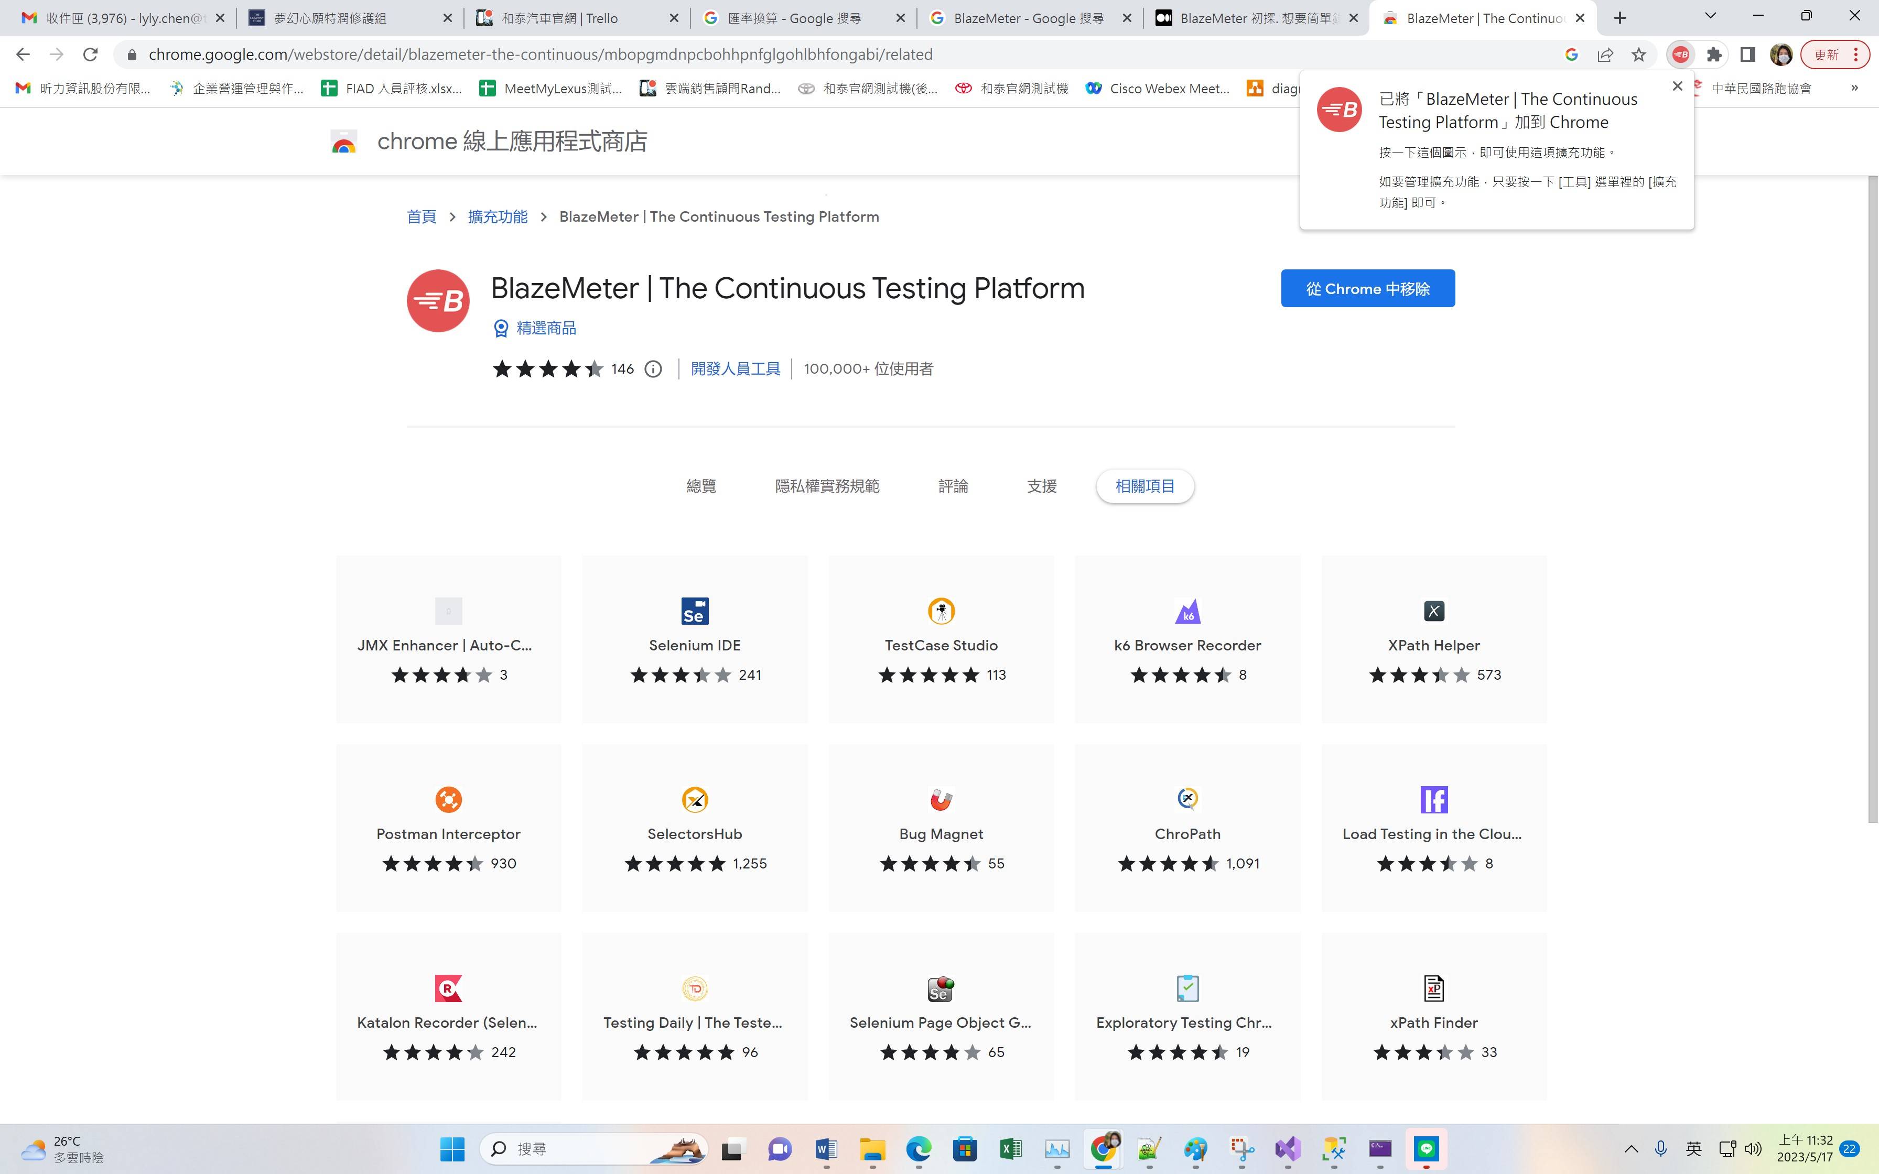The height and width of the screenshot is (1174, 1879).
Task: Open the TestCase Studio extension icon
Action: point(941,611)
